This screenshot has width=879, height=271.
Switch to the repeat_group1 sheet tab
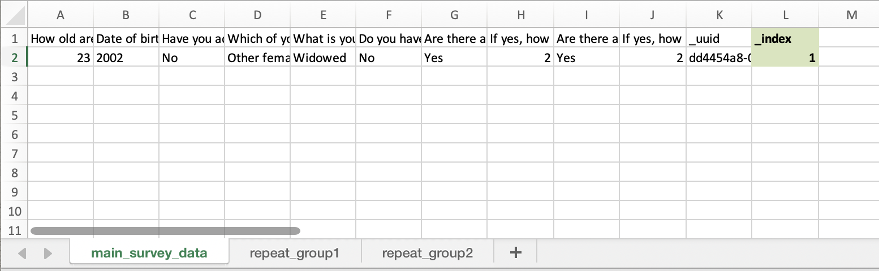(x=294, y=253)
